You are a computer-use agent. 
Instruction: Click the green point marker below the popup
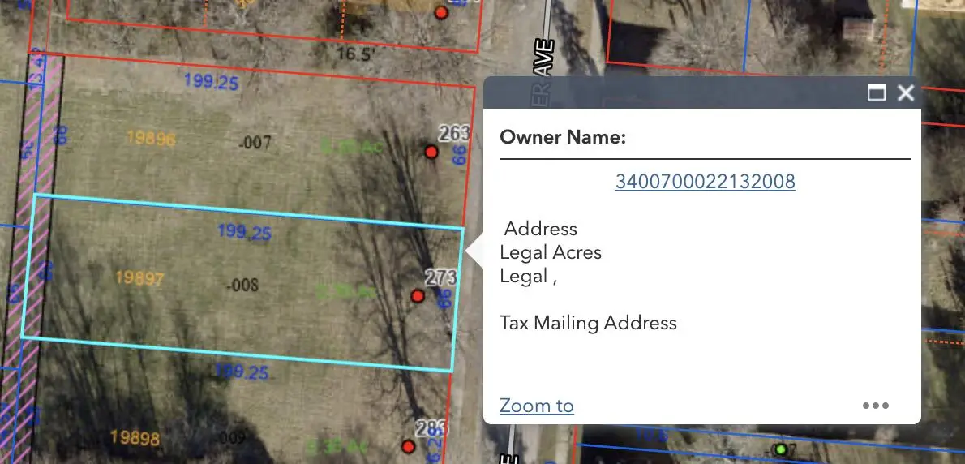point(781,449)
